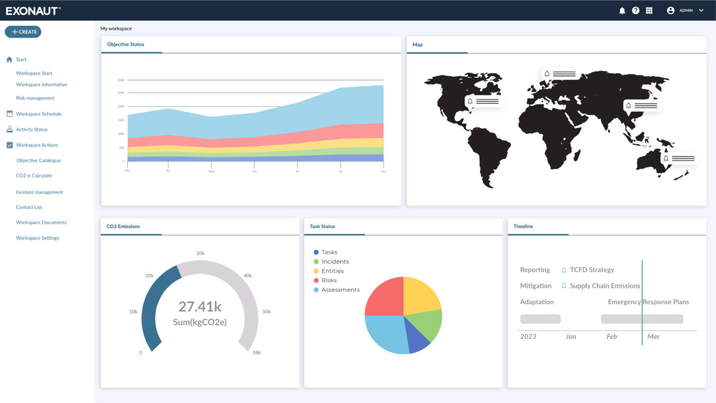The image size is (716, 403).
Task: Click the Create button
Action: point(23,32)
